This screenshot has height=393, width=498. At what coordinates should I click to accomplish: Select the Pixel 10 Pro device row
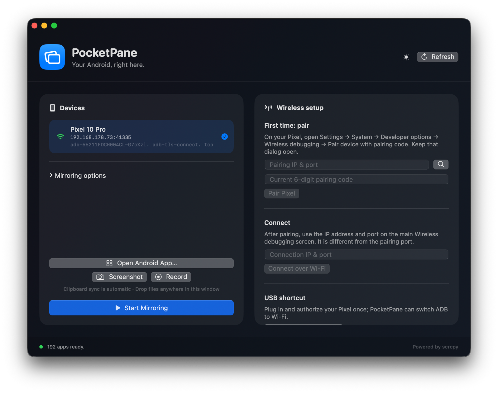click(141, 137)
